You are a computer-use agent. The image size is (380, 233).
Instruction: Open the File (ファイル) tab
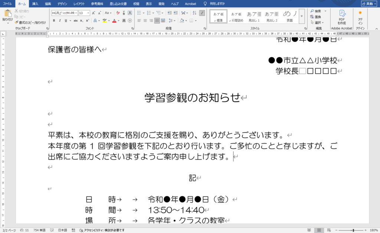coord(7,4)
